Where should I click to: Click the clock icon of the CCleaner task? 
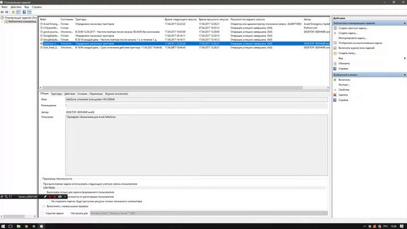click(41, 28)
